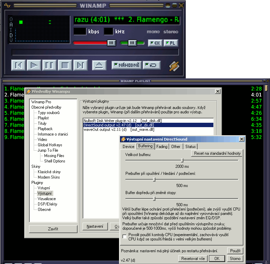Select Obecné předvolby tree item
Image resolution: width=270 pixels, height=264 pixels.
(46, 107)
